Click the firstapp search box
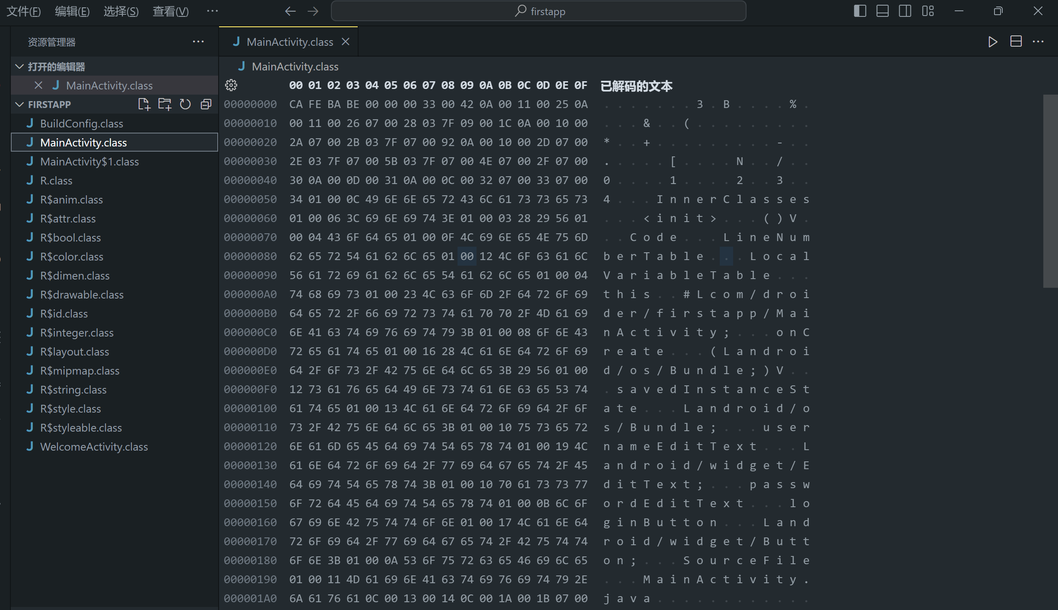 (538, 11)
